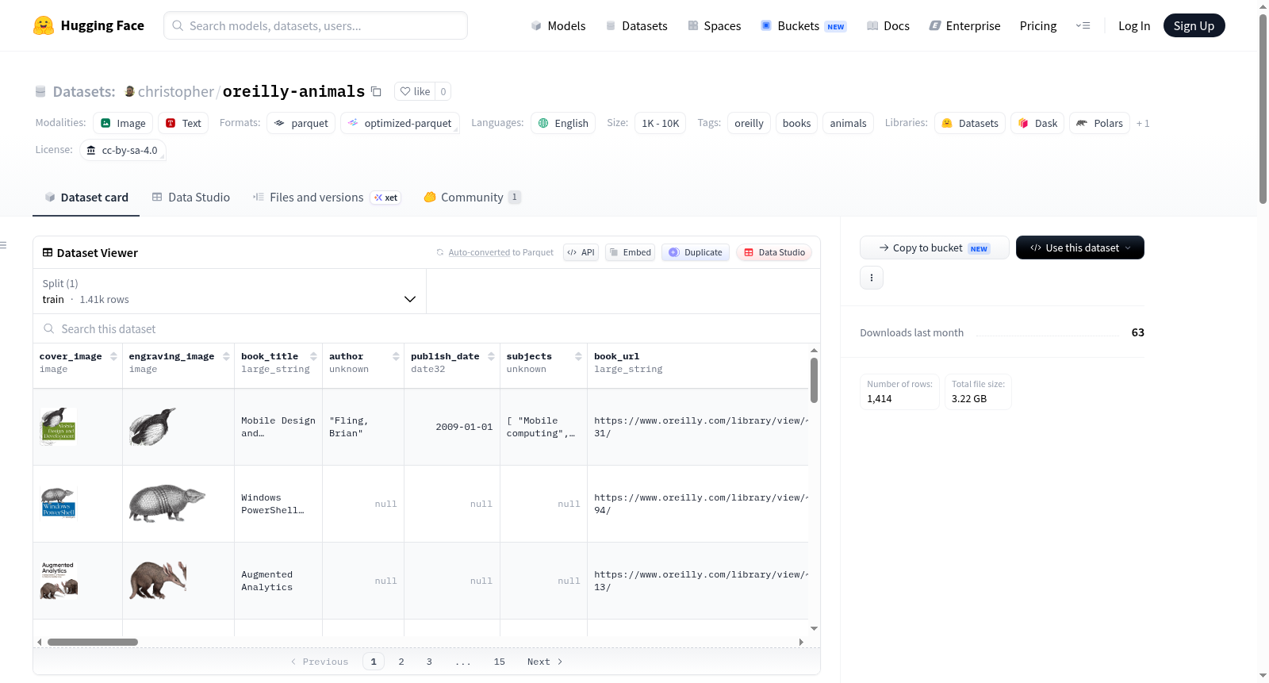This screenshot has height=683, width=1269.
Task: Open Buckets in top navigation
Action: [x=803, y=25]
